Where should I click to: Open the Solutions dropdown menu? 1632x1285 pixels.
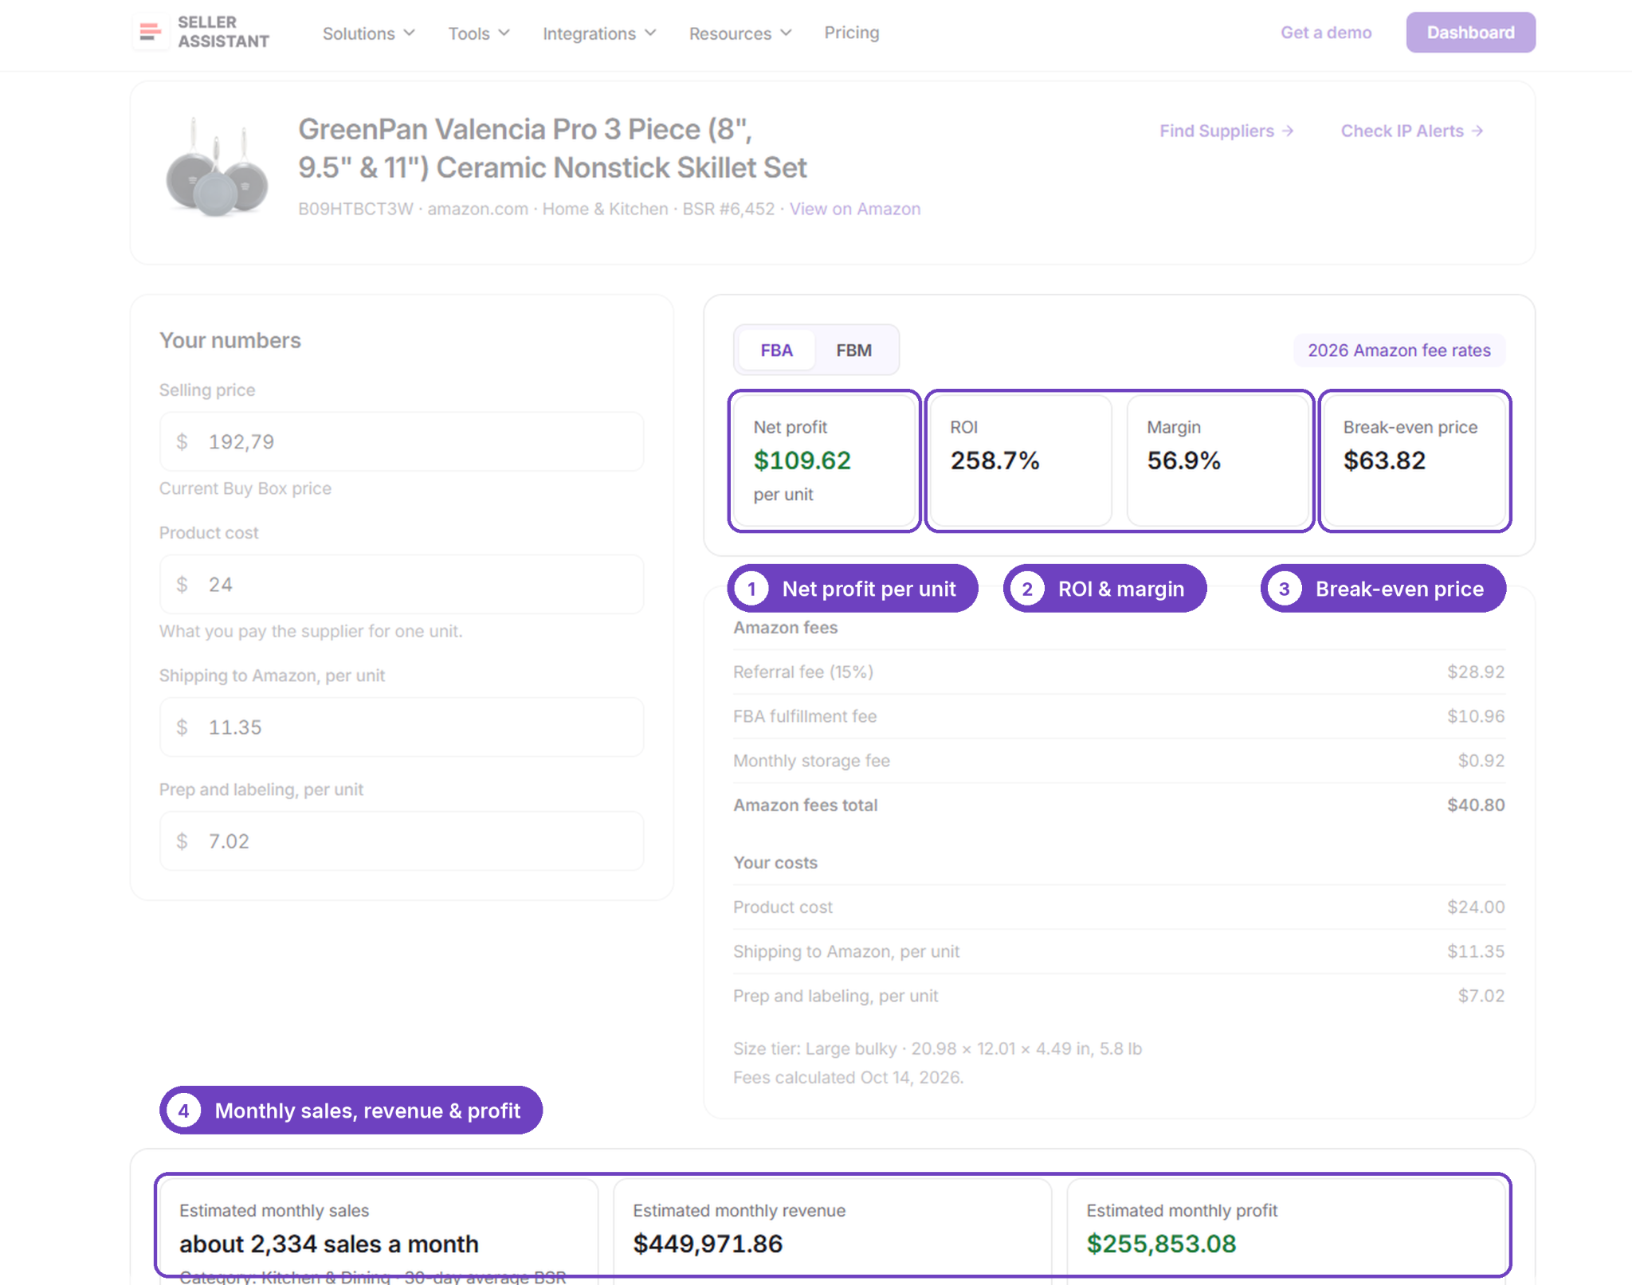coord(368,33)
